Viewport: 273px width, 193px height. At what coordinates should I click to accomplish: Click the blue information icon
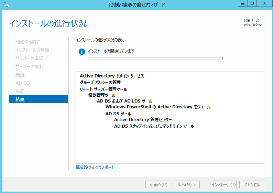coord(81,52)
